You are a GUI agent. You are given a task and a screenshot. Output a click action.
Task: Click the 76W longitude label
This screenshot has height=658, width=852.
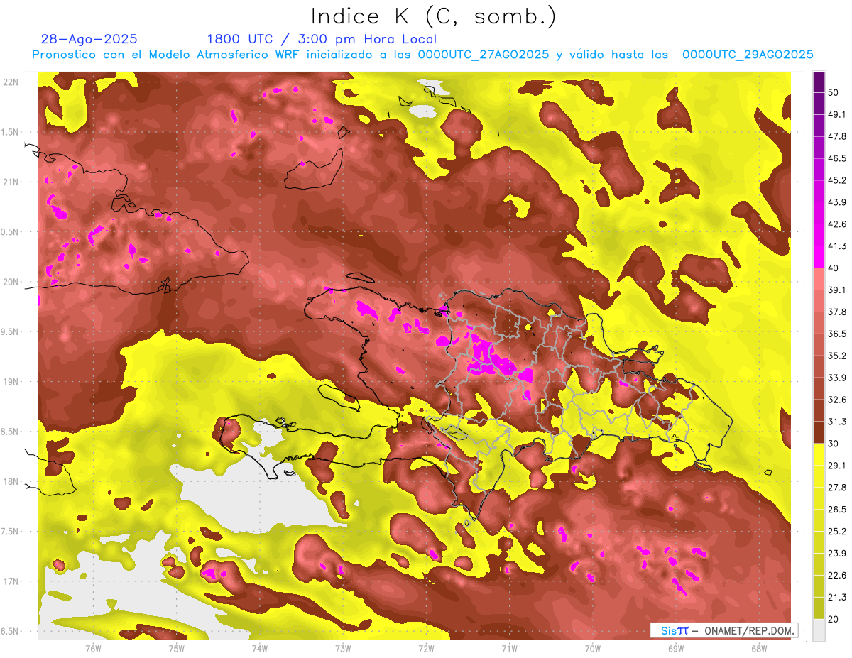93,648
